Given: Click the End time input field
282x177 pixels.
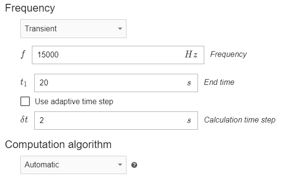Looking at the screenshot, I should [x=116, y=83].
